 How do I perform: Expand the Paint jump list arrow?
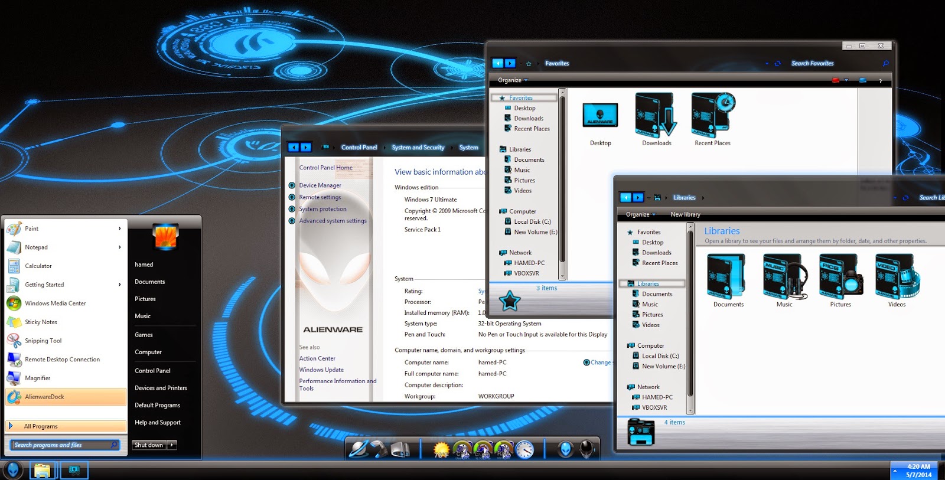(119, 228)
